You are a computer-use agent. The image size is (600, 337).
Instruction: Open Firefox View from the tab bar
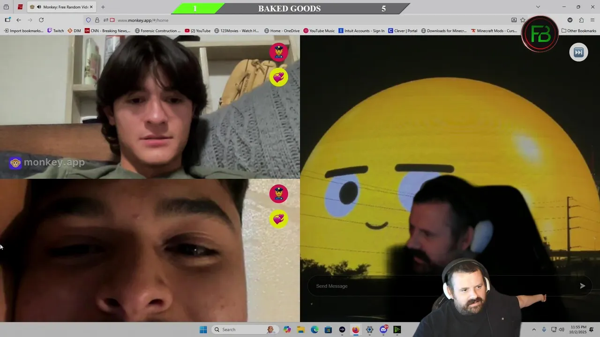tap(6, 7)
